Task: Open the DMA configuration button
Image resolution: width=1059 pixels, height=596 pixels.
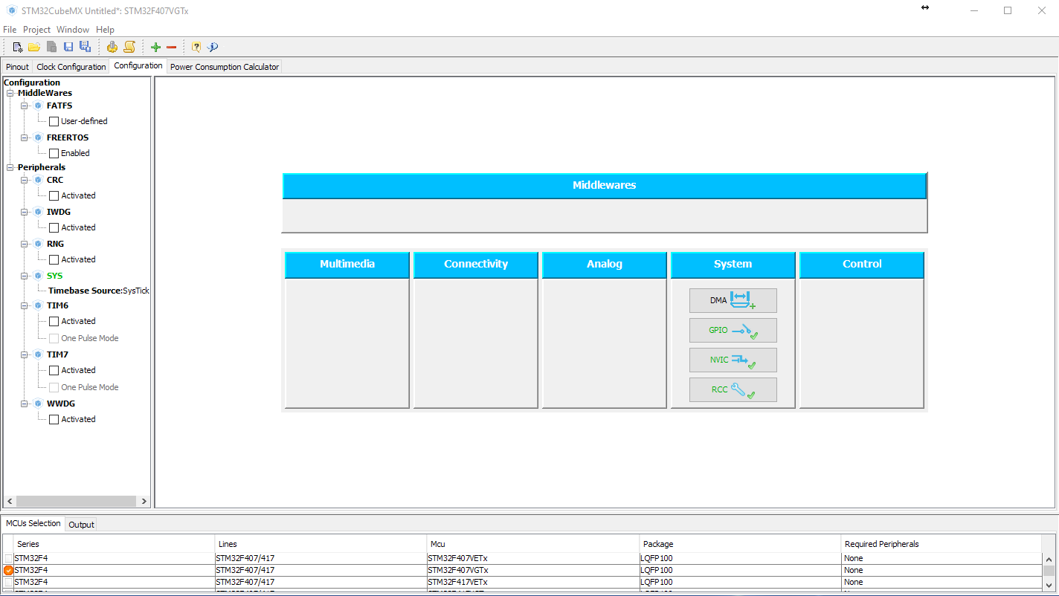Action: 733,300
